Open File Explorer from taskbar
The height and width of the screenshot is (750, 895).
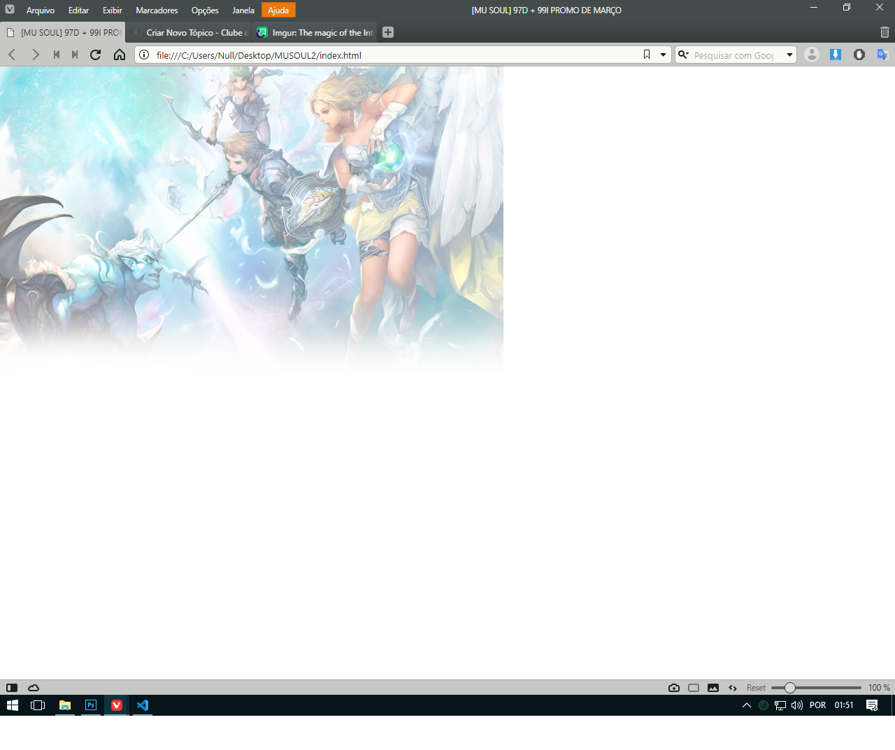click(65, 705)
